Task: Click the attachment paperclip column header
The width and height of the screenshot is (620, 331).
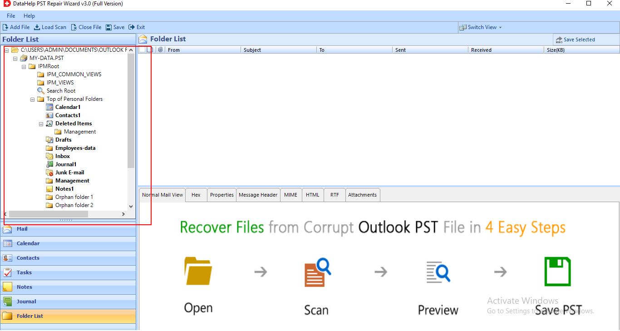Action: coord(160,50)
